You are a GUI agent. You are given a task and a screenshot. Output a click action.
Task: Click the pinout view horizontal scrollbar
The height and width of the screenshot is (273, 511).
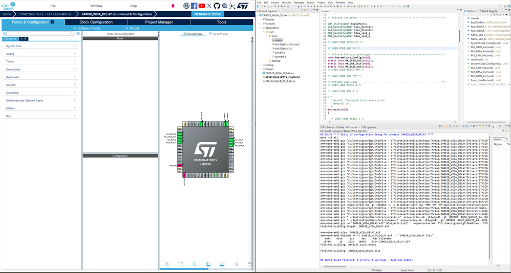click(x=184, y=269)
